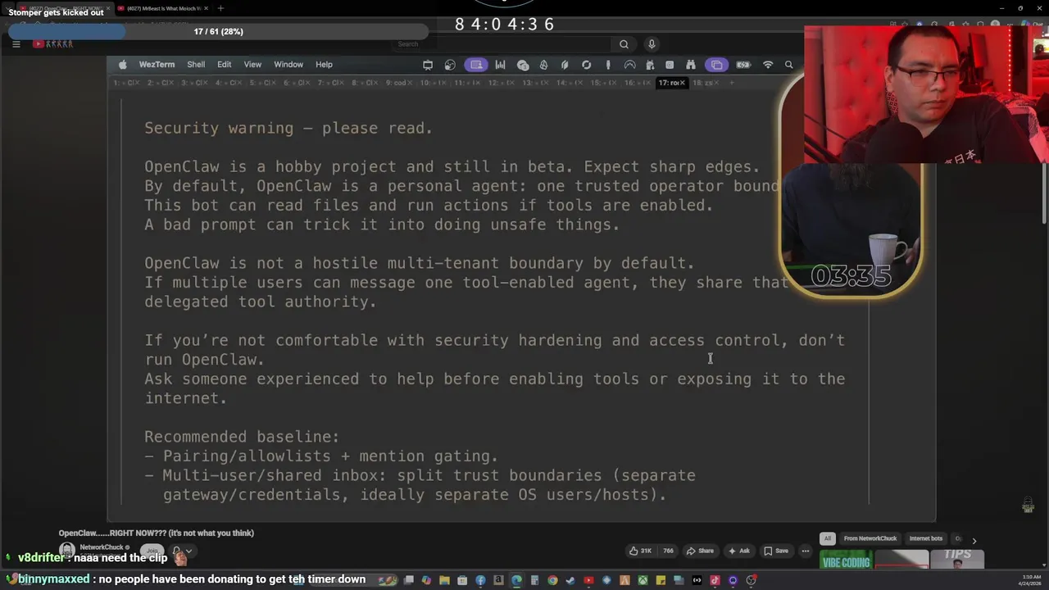Viewport: 1049px width, 590px height.
Task: Open the Amazon icon in Windows taskbar
Action: point(498,580)
